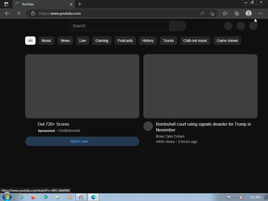Go back using the browser back arrow
The height and width of the screenshot is (201, 268).
(x=7, y=13)
